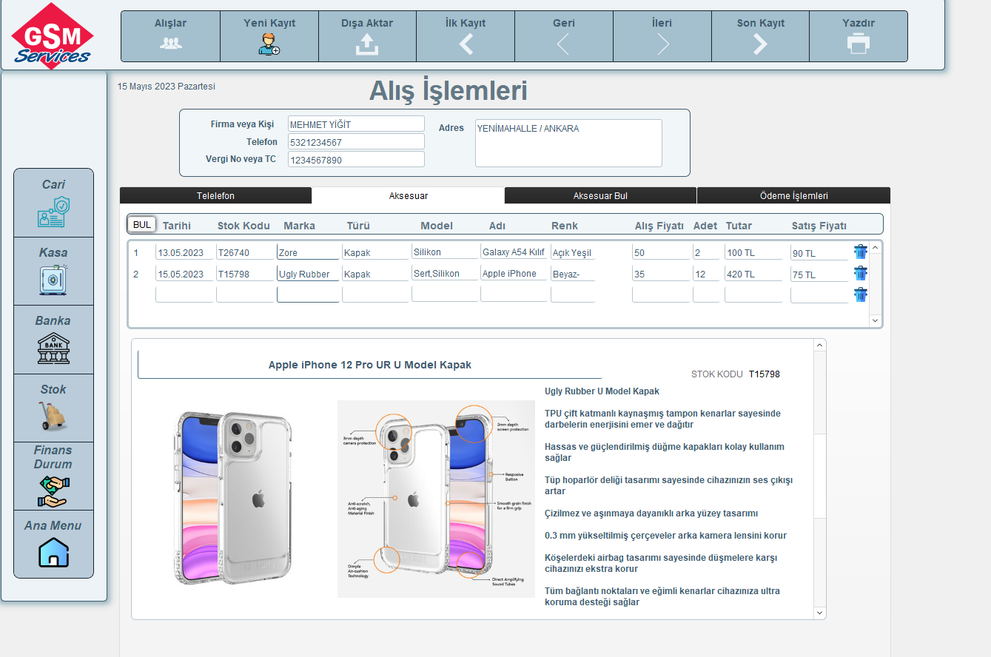
Task: Click the Marka column header
Action: coord(299,226)
